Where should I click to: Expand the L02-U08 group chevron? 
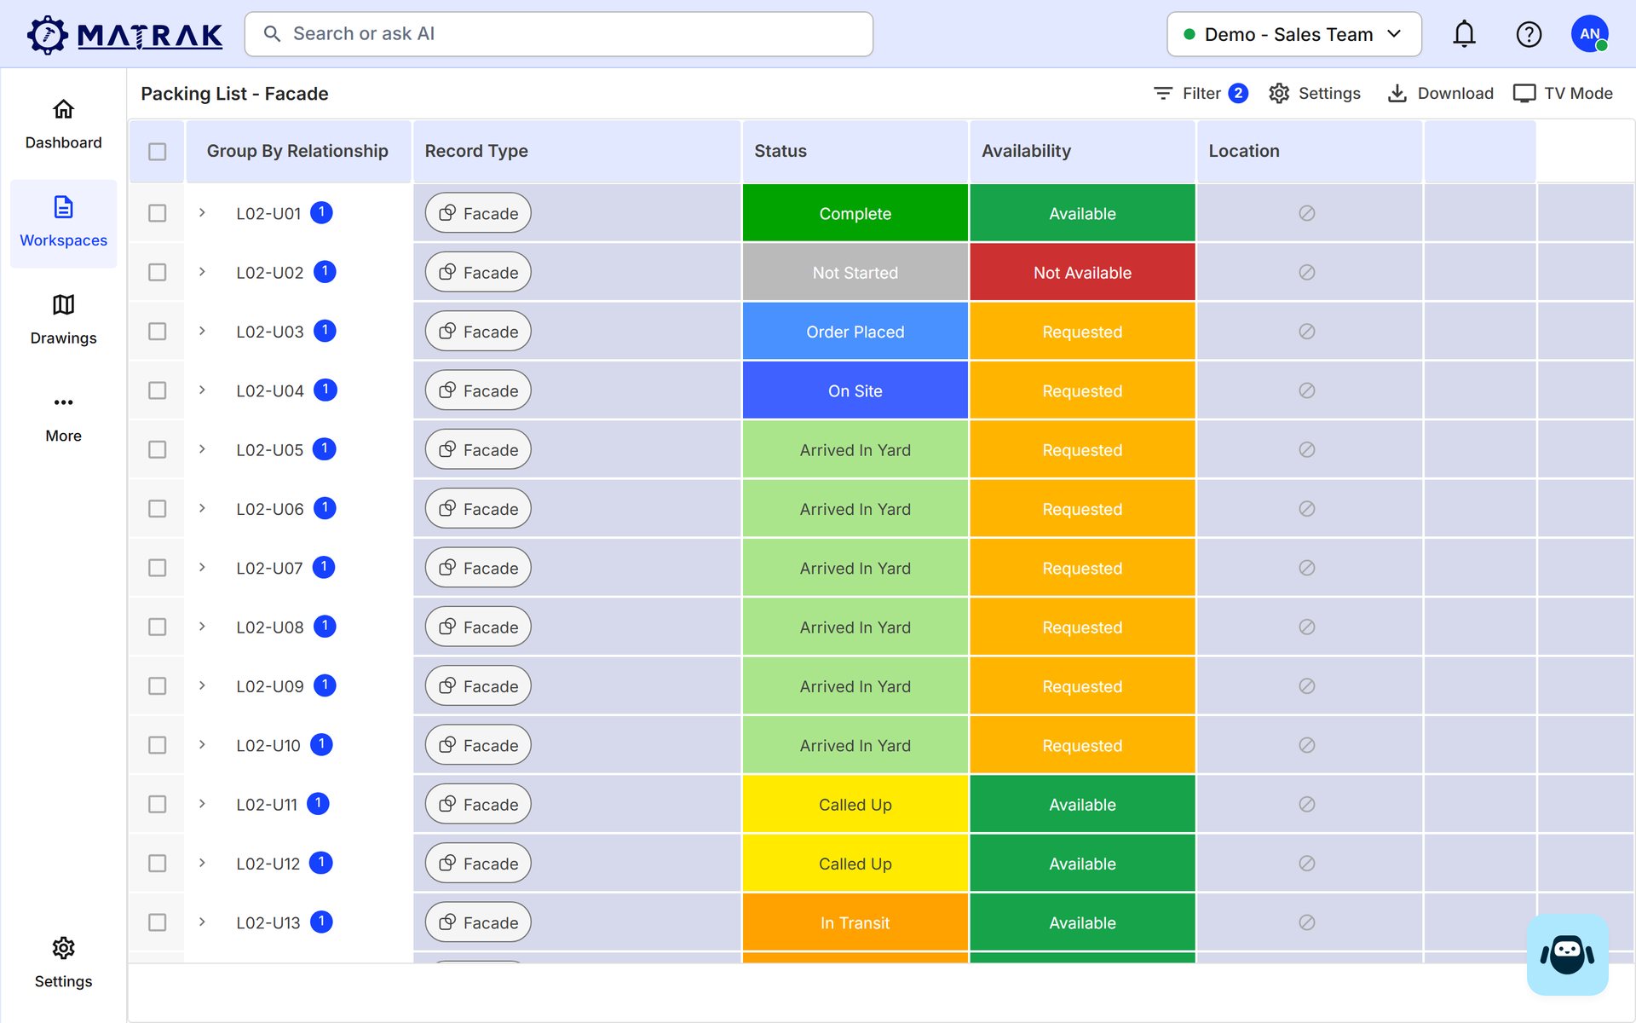[x=202, y=626]
